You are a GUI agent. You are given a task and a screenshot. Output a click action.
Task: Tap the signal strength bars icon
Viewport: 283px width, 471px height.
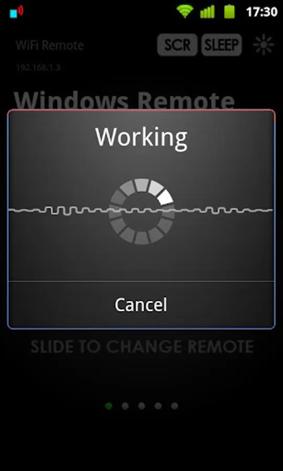pyautogui.click(x=207, y=12)
